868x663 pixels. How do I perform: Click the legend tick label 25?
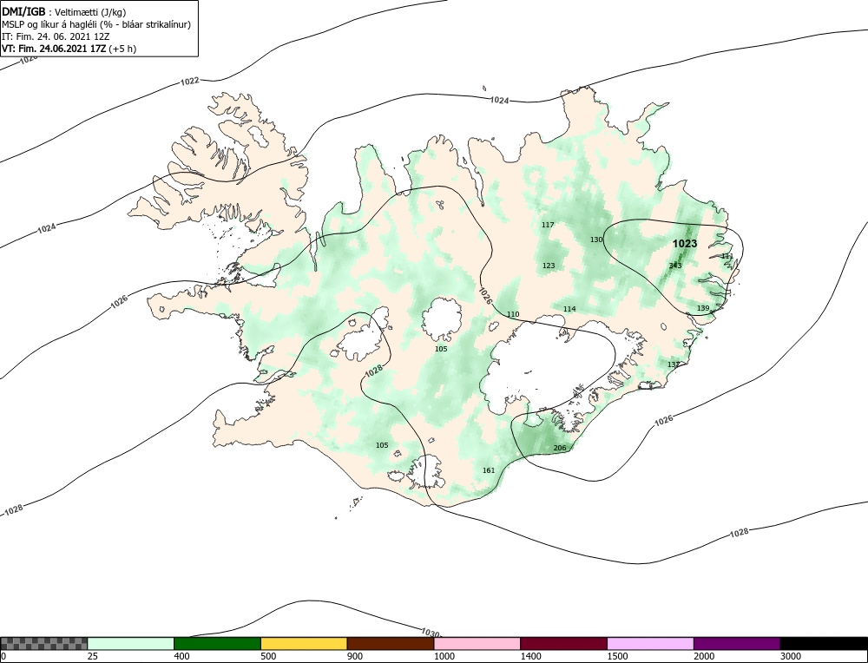pyautogui.click(x=93, y=657)
